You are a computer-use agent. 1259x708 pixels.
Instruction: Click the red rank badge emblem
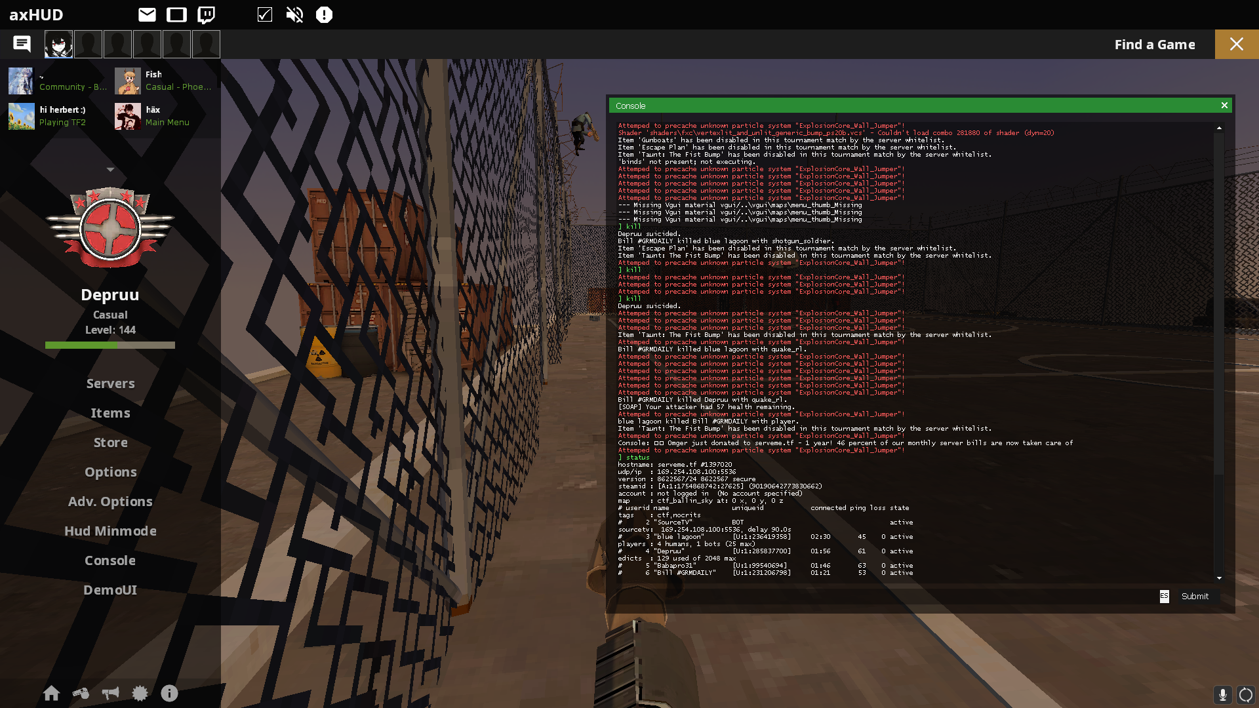(110, 227)
